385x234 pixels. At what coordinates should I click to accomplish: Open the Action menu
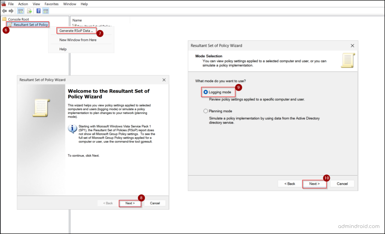[23, 4]
